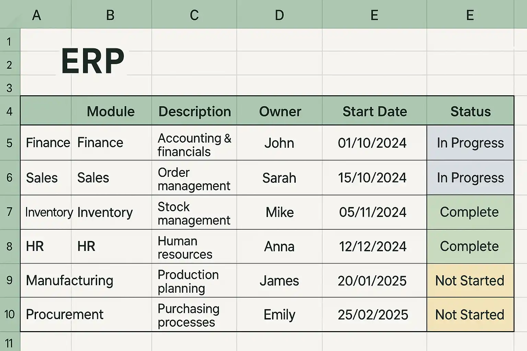Screen dimensions: 527x351
Task: Click John's In Progress status cell
Action: pyautogui.click(x=470, y=143)
